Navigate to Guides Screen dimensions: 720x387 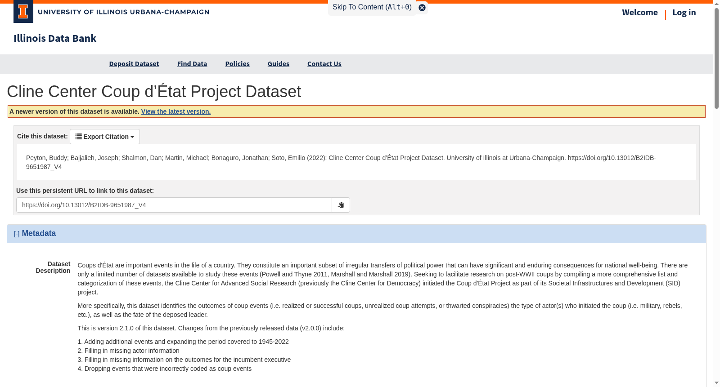click(279, 64)
